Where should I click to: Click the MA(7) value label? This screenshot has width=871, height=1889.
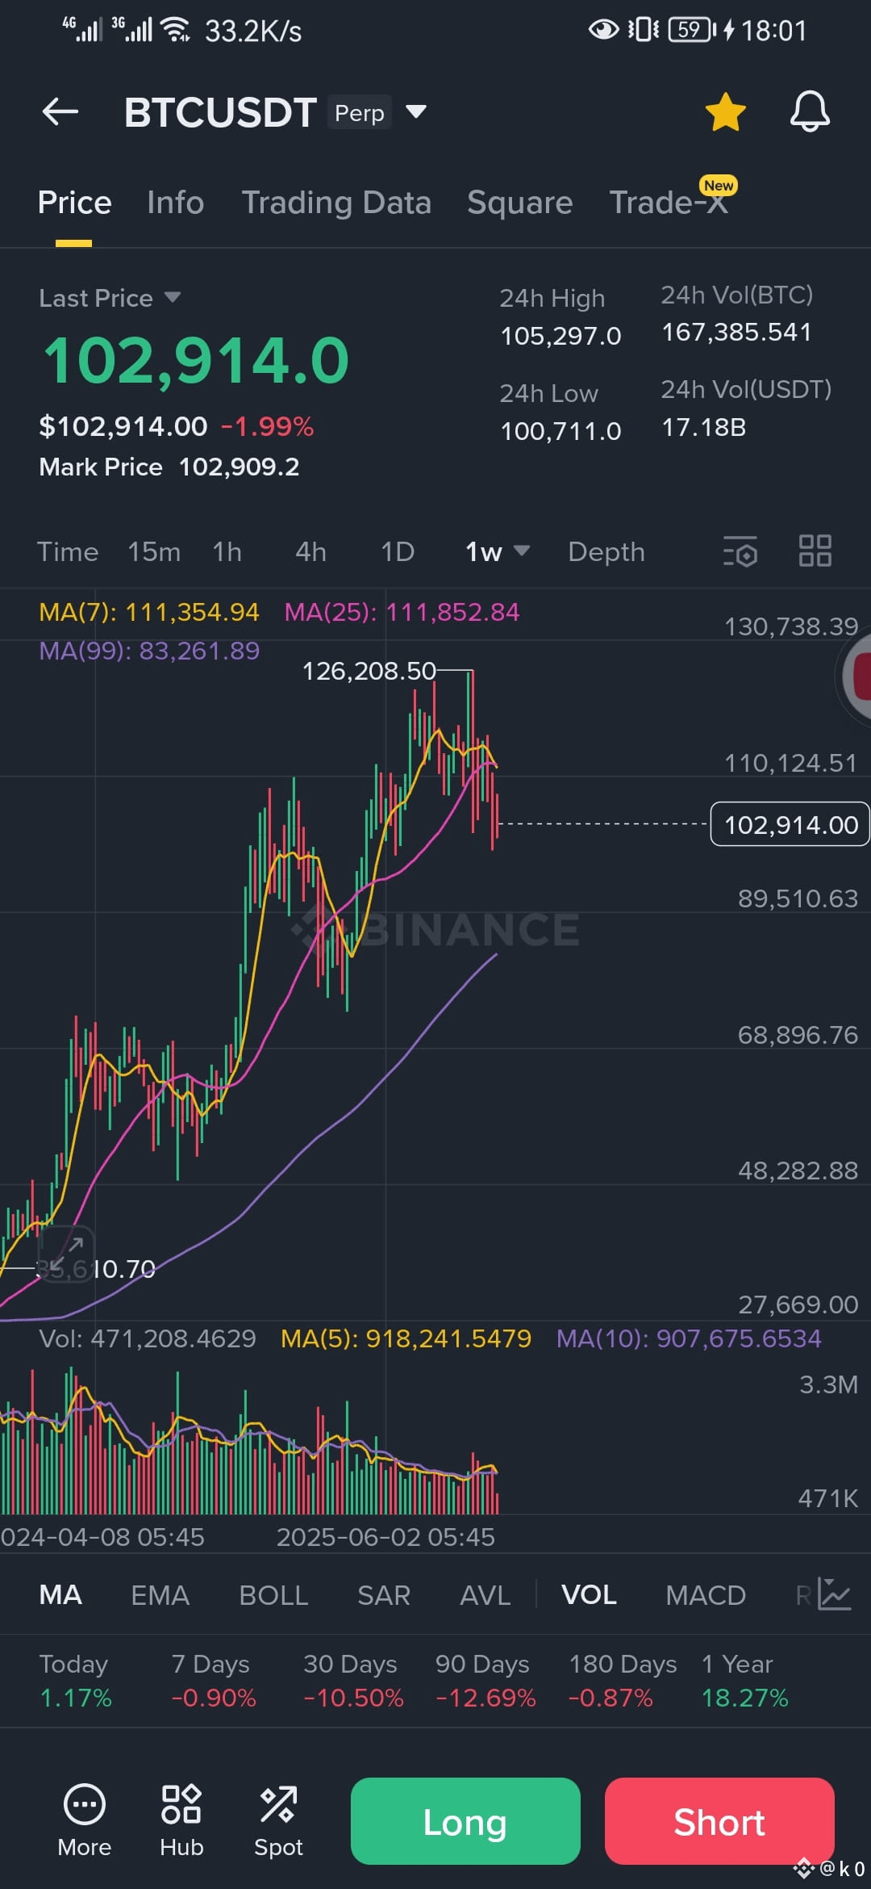click(149, 612)
